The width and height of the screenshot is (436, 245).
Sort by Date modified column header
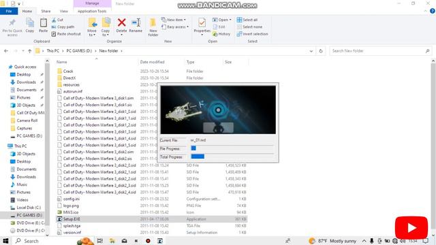pos(152,62)
